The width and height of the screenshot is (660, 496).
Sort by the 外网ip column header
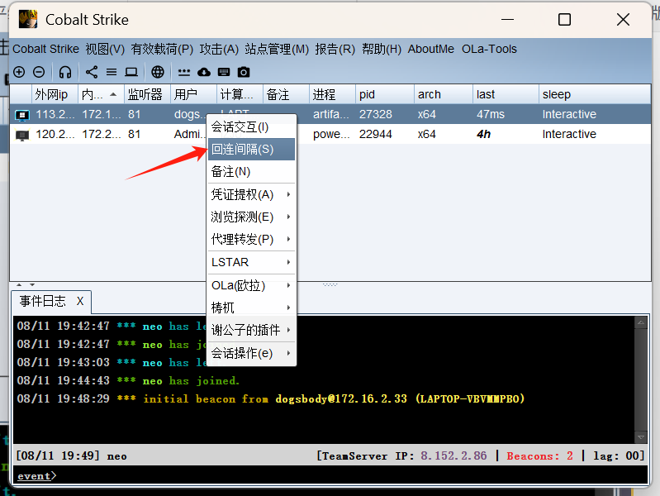(55, 94)
